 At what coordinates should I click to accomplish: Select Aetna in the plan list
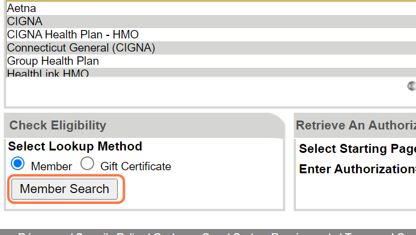click(211, 8)
